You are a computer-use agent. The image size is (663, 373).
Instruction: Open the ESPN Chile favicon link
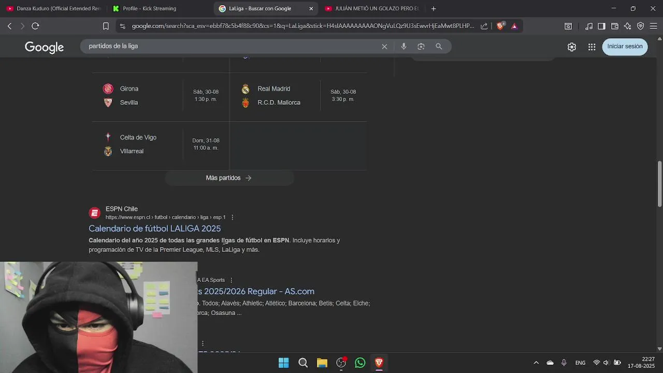coord(94,213)
